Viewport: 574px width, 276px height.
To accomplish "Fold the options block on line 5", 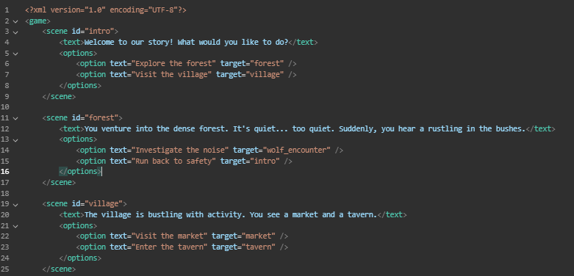I will (15, 54).
